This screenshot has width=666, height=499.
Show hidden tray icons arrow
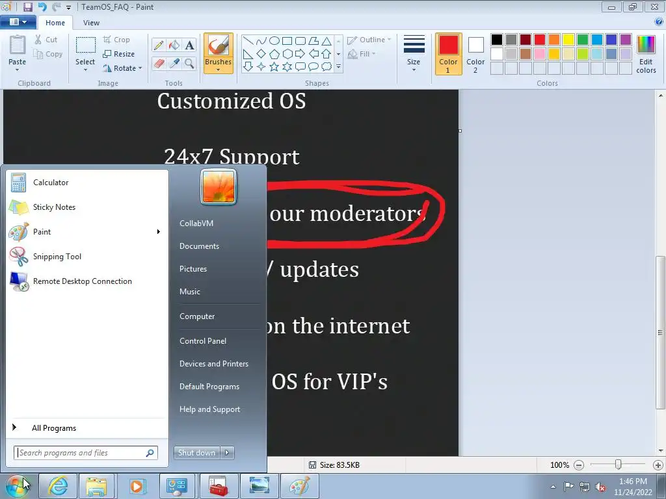coord(553,487)
